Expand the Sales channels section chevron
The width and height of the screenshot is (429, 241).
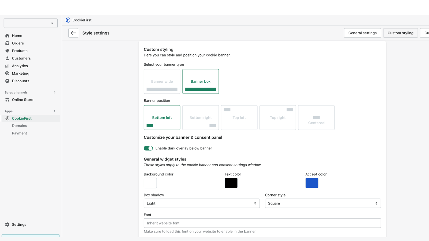(54, 92)
